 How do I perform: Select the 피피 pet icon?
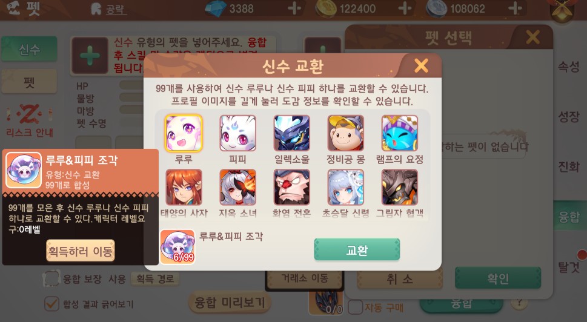tap(237, 133)
